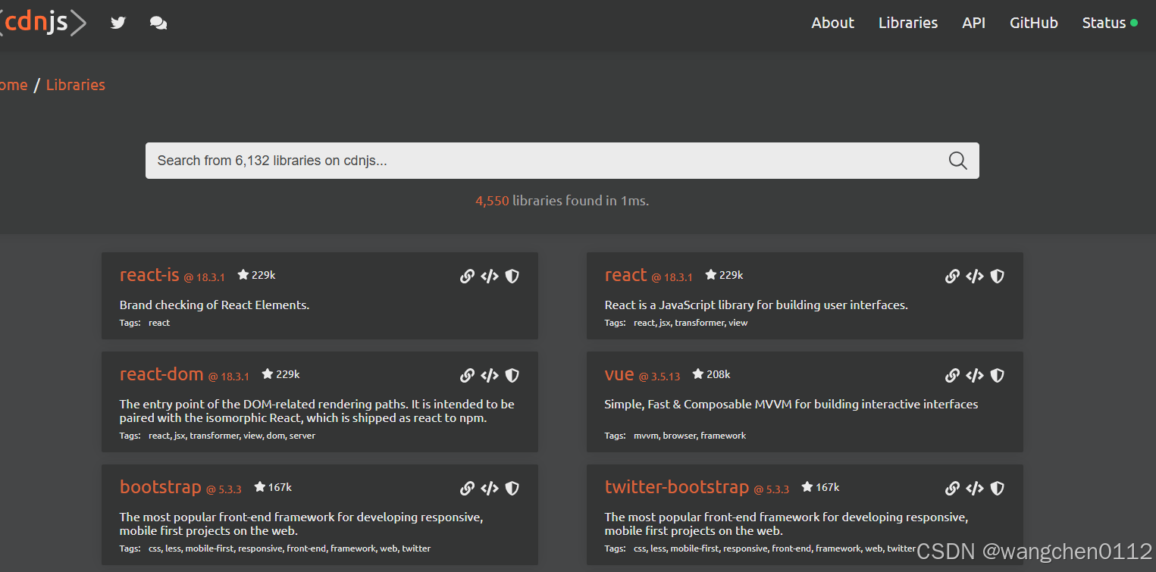This screenshot has width=1156, height=572.
Task: Copy URL link icon for react card
Action: 952,277
